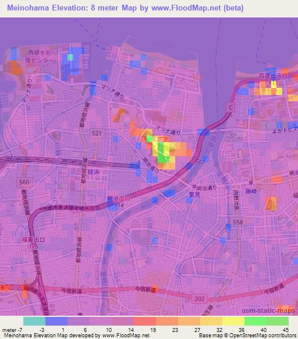
Task: Click the 西部水処理センター label
Action: click(40, 57)
